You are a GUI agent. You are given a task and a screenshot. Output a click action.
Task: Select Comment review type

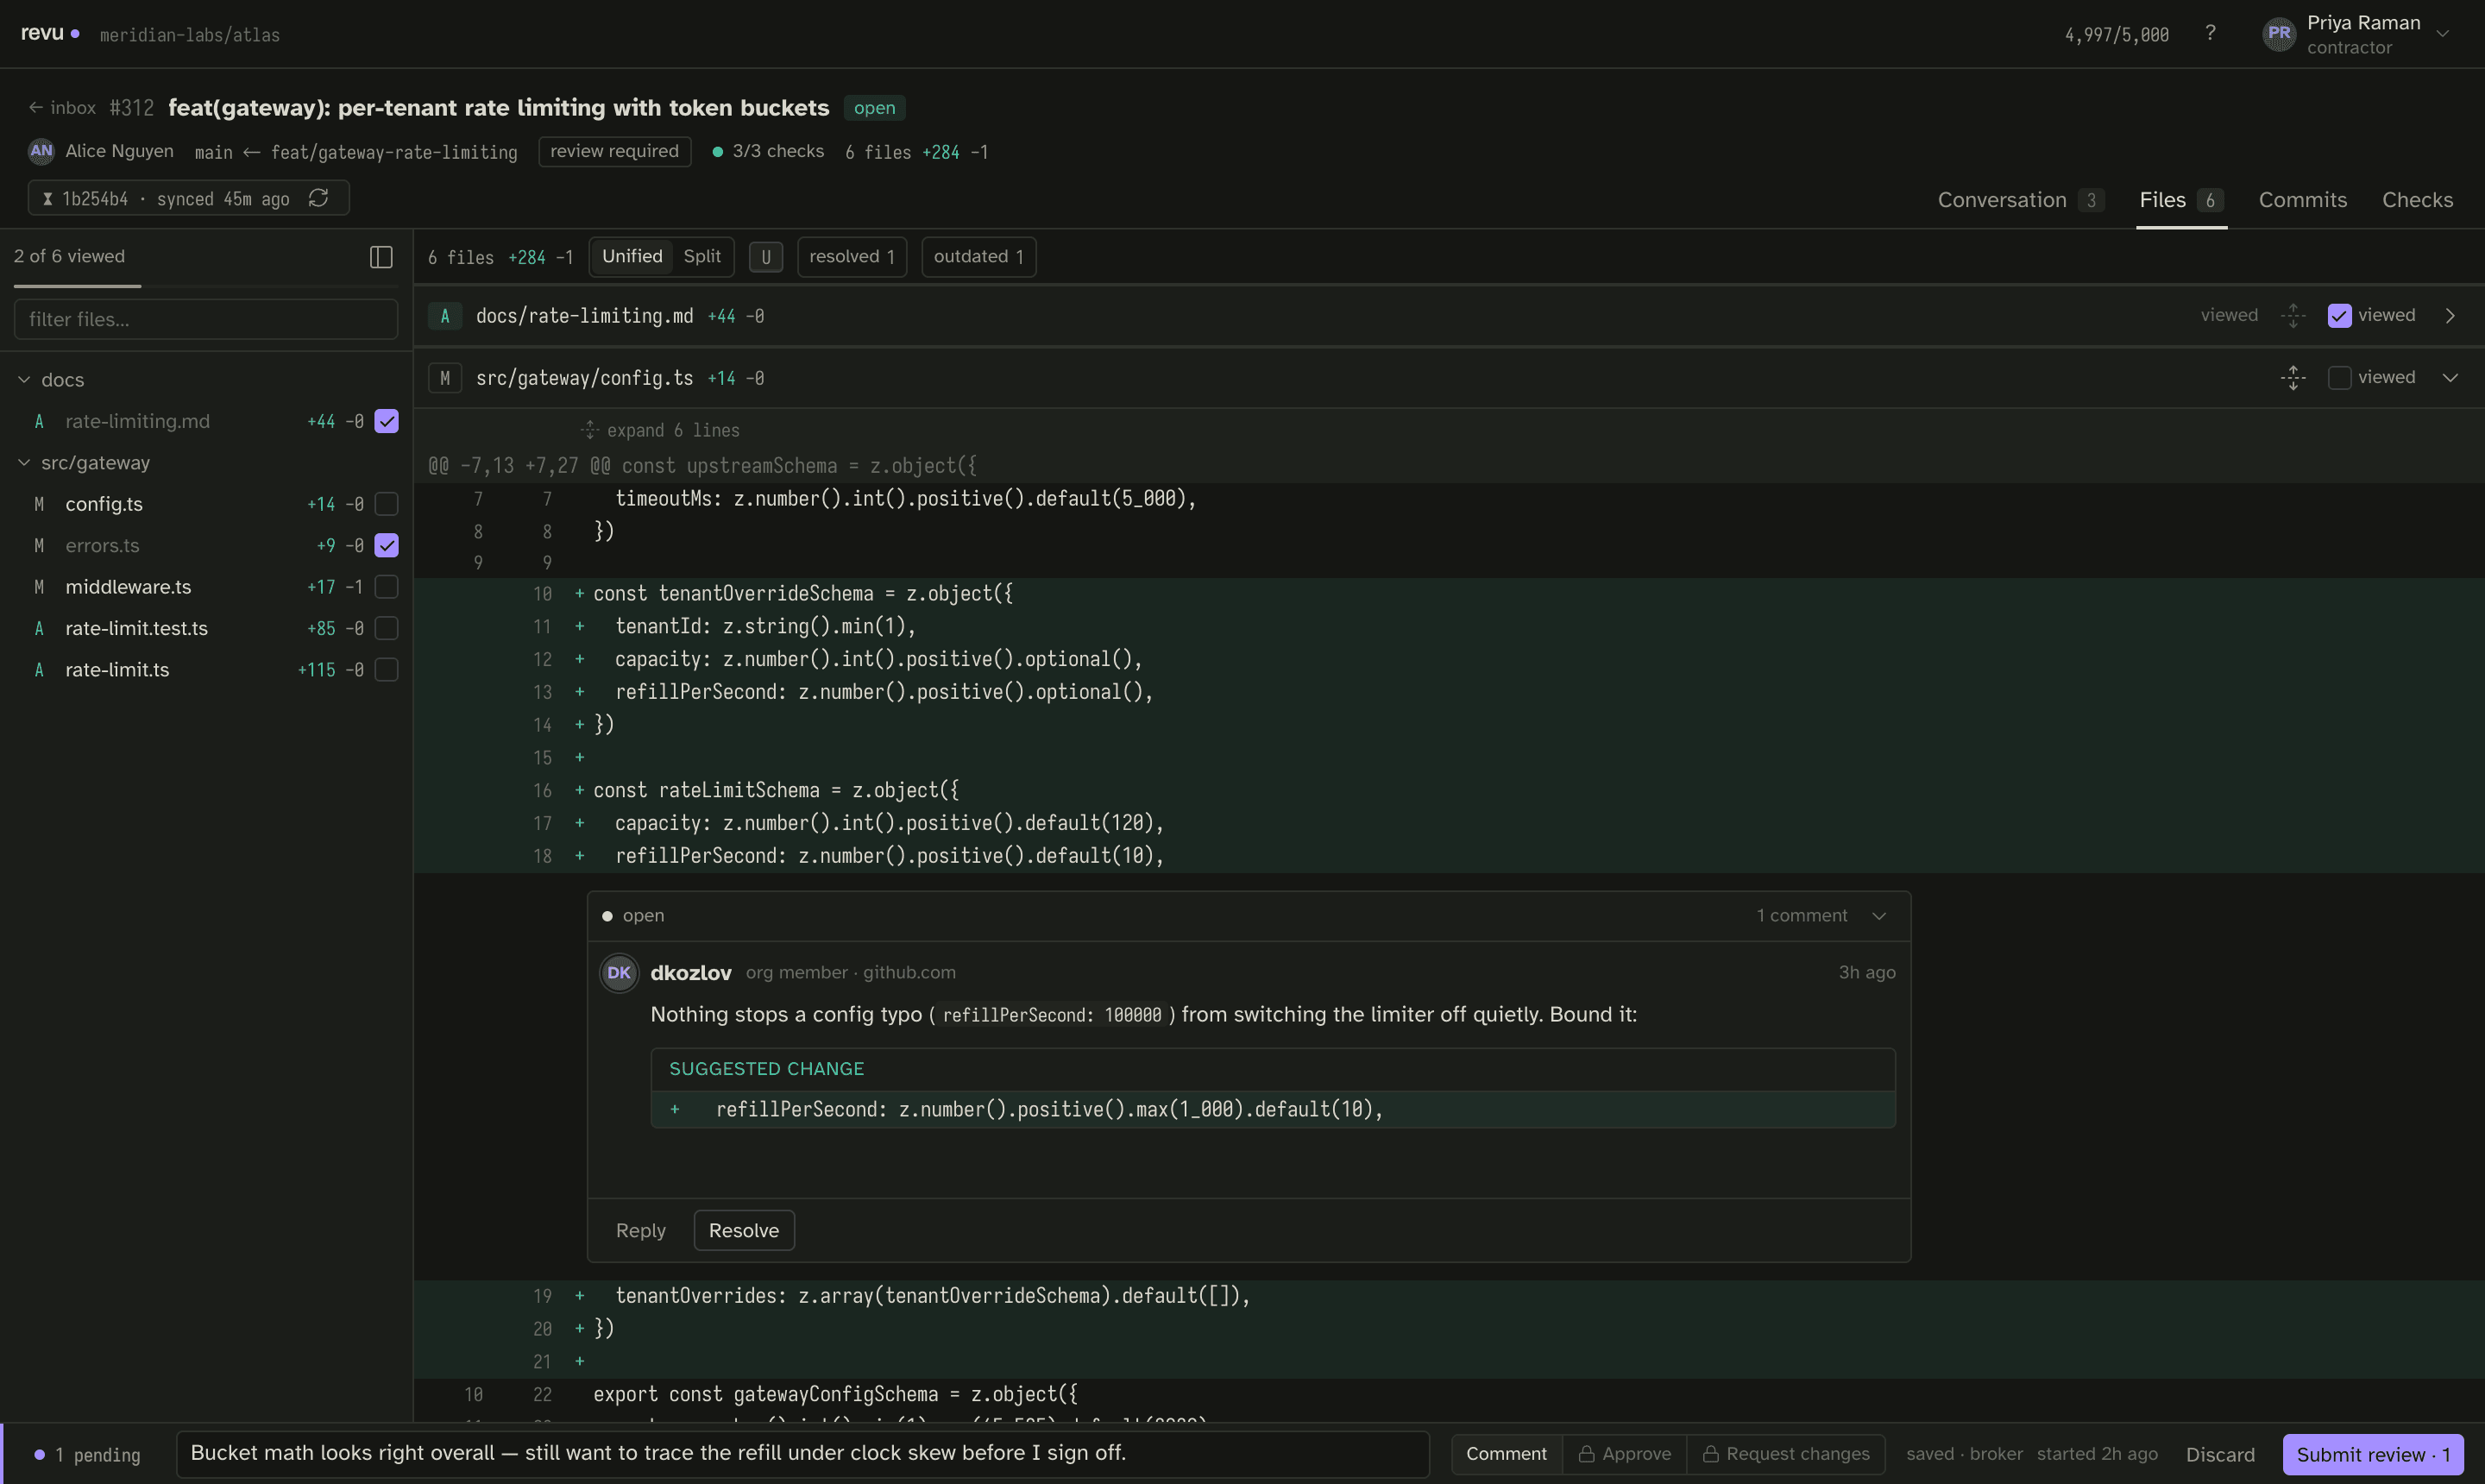(x=1506, y=1455)
